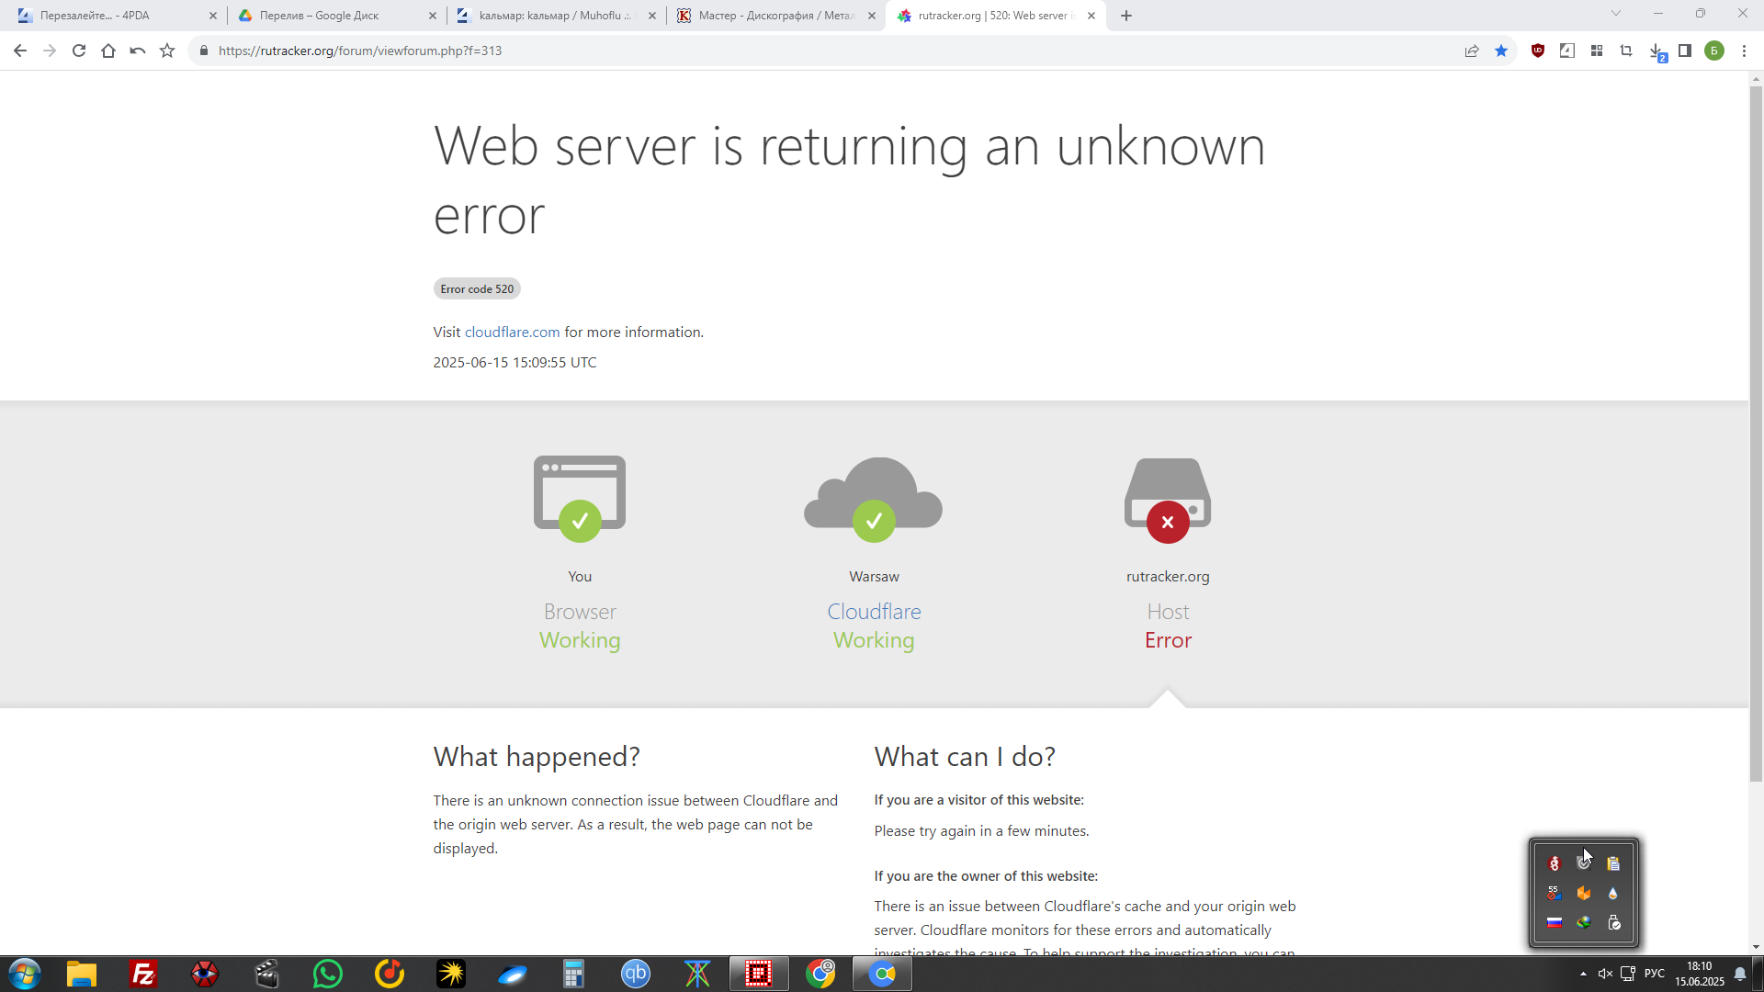Click the share page icon in address bar

point(1472,51)
